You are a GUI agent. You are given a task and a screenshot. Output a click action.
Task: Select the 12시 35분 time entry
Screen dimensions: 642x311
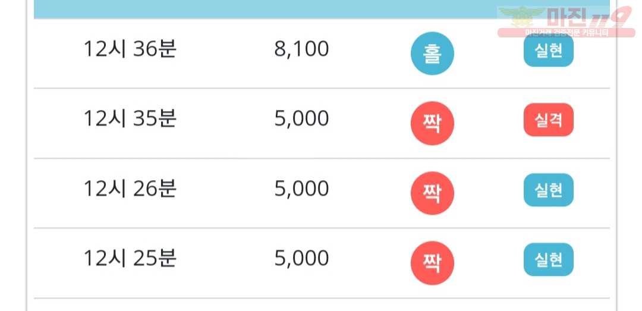click(x=130, y=119)
